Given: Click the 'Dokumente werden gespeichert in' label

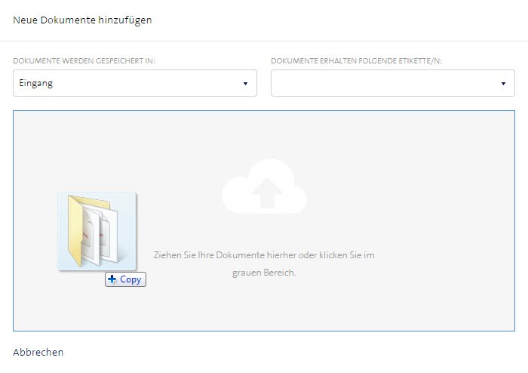Looking at the screenshot, I should tap(84, 60).
